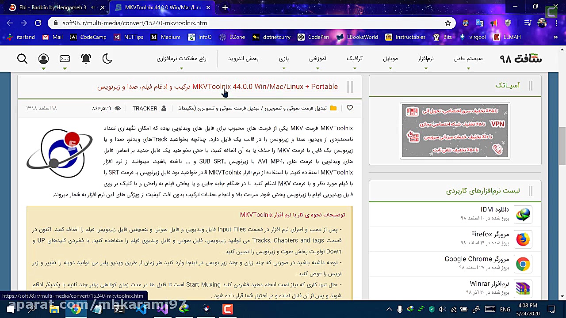Open the IDM download icon in sidebar
This screenshot has height=318, width=566.
tap(523, 214)
